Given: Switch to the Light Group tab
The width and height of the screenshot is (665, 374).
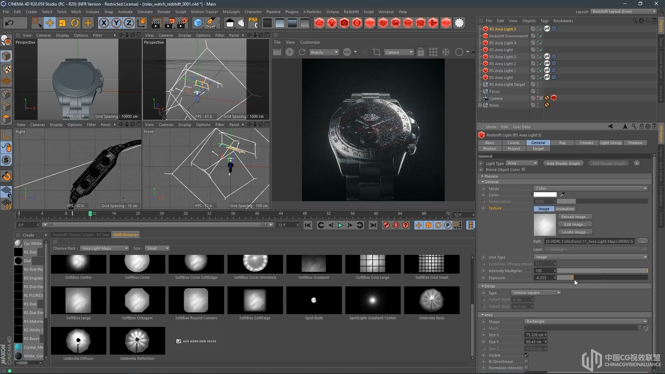Looking at the screenshot, I should pos(611,143).
